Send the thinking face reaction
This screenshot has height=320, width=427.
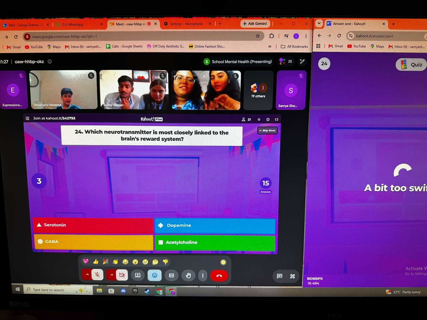point(155,262)
